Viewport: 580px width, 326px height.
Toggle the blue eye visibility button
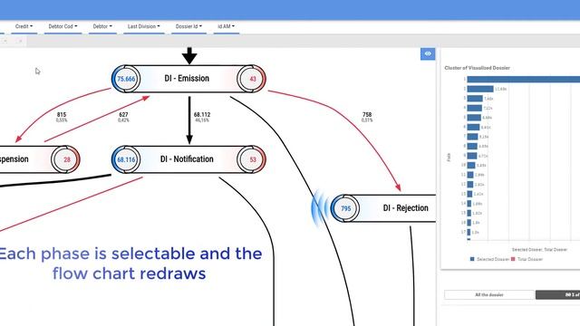click(428, 54)
